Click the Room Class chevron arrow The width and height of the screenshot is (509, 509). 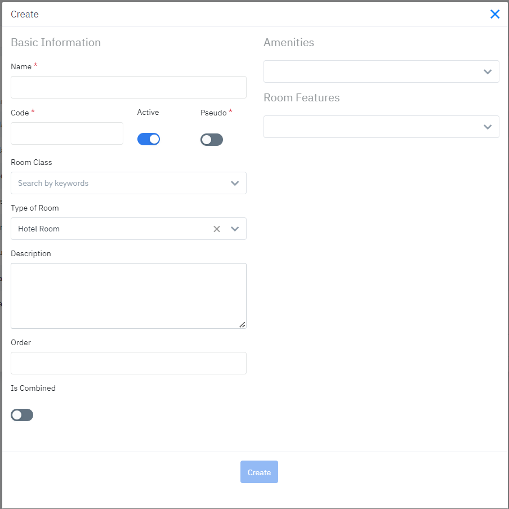(x=235, y=183)
